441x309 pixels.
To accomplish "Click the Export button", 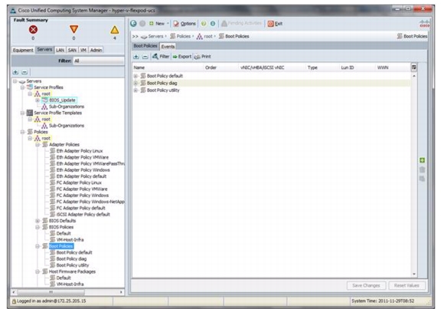I will tap(182, 57).
